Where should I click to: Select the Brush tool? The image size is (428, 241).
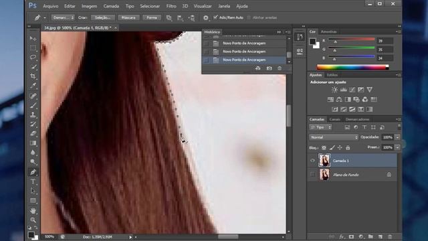click(33, 105)
